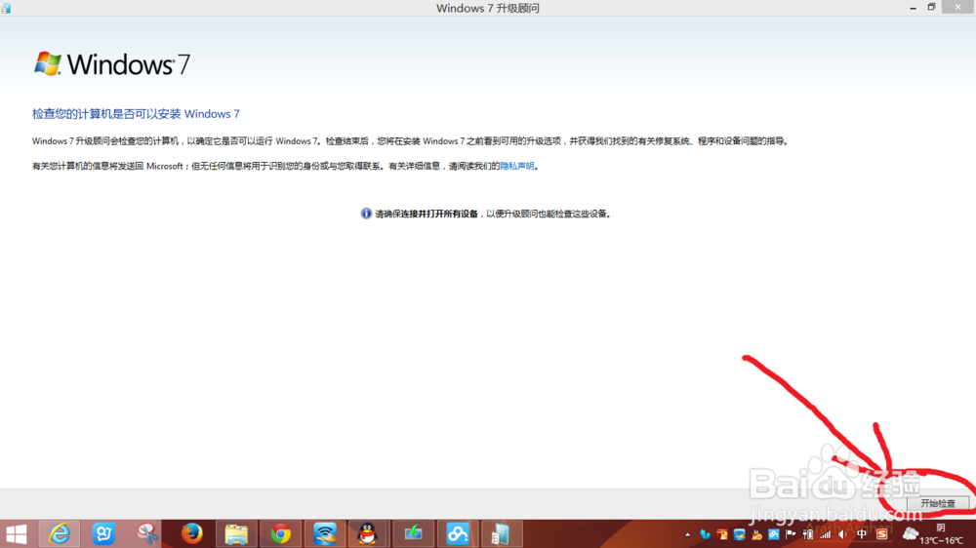Close the Upgrade Advisor window
The width and height of the screenshot is (976, 548).
(958, 7)
